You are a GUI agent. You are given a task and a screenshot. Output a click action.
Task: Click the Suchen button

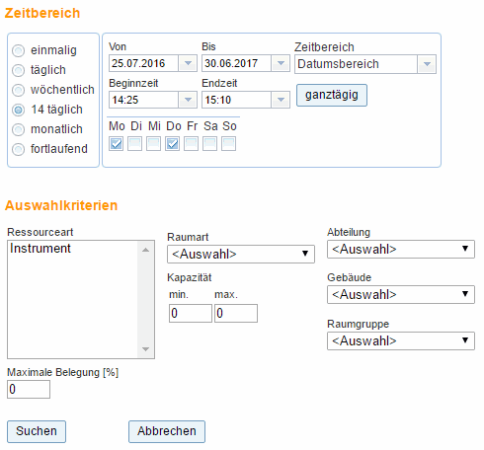pos(37,431)
